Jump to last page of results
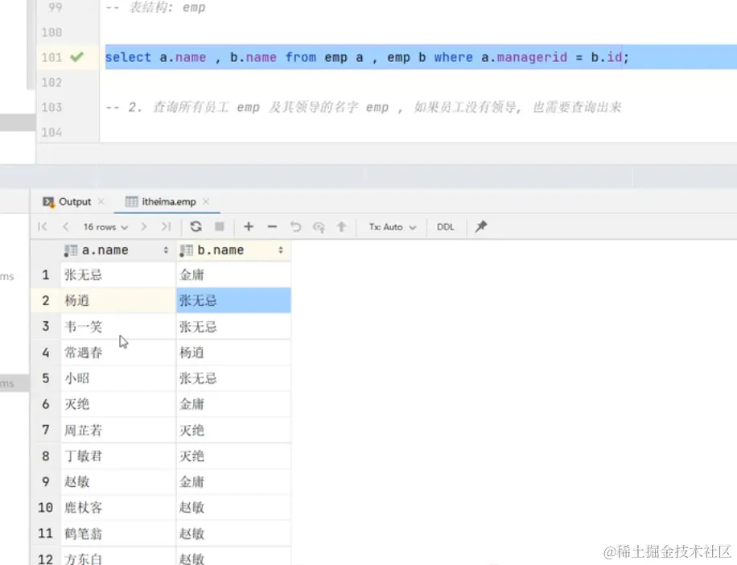 166,227
